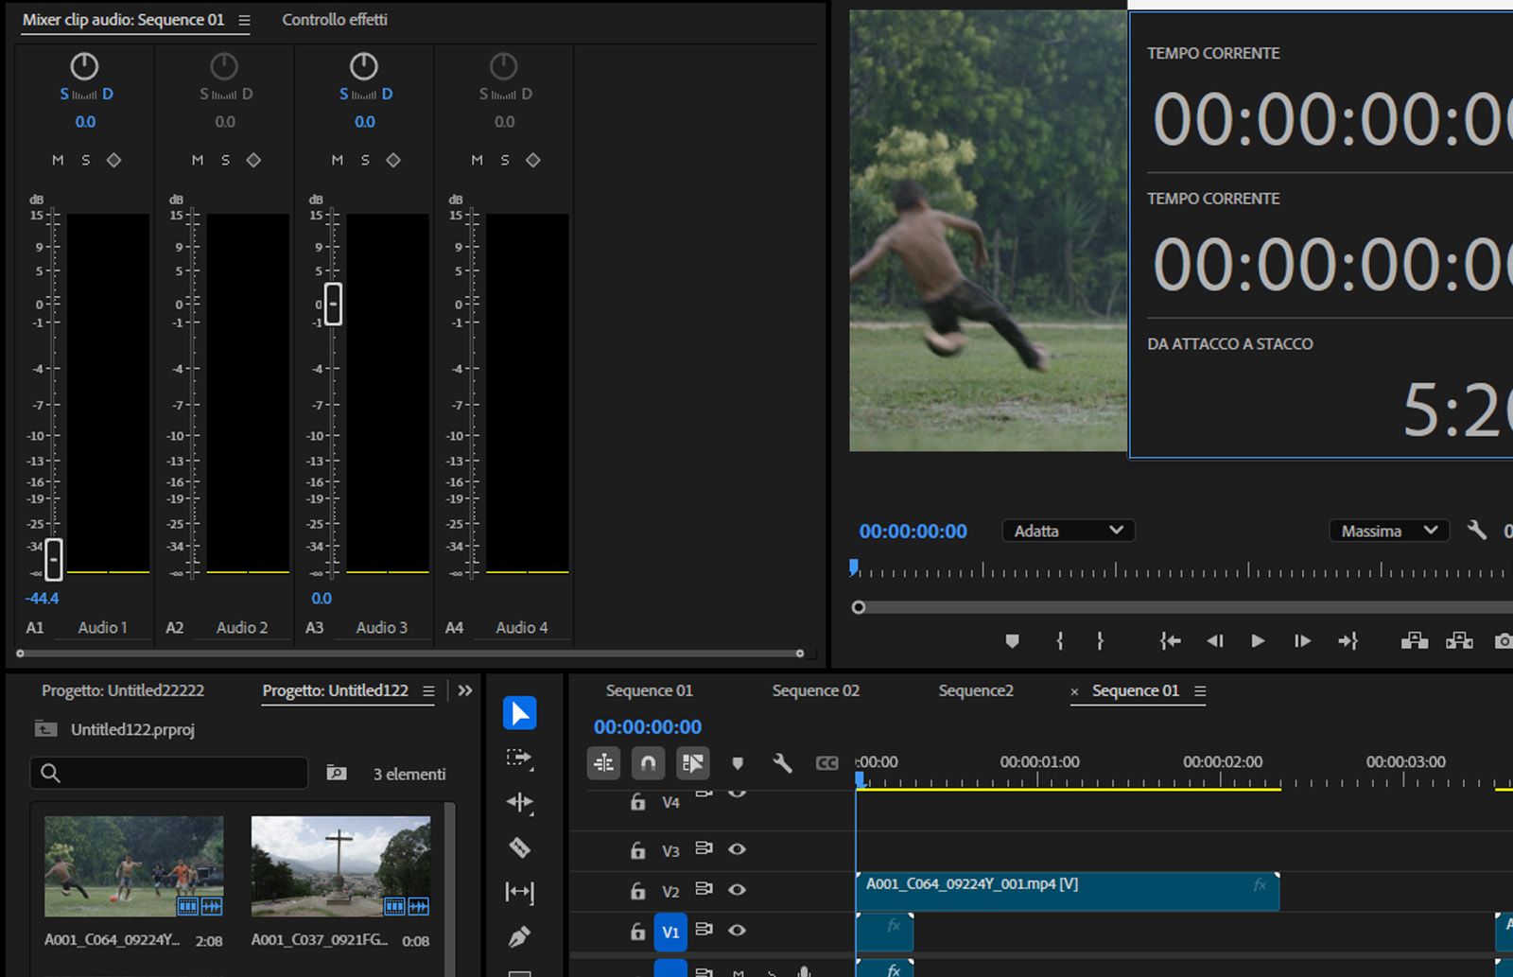
Task: Switch to the Controllo effetti tab
Action: coord(335,20)
